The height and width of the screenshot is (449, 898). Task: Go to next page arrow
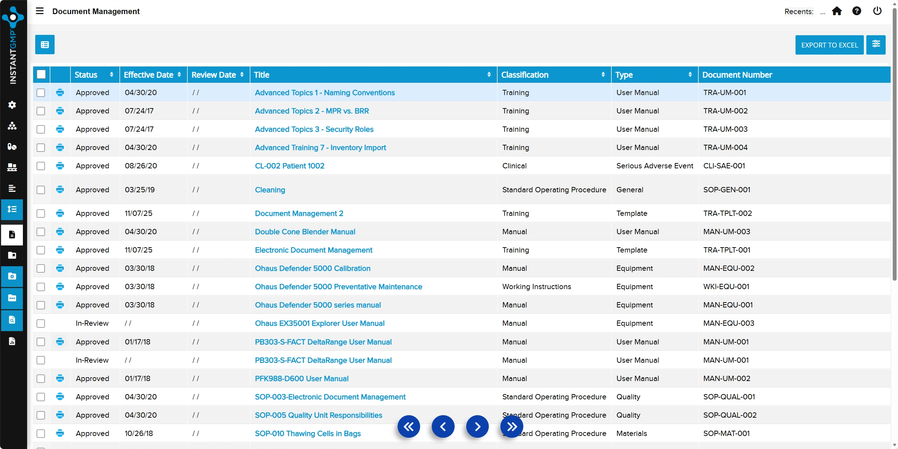tap(477, 426)
